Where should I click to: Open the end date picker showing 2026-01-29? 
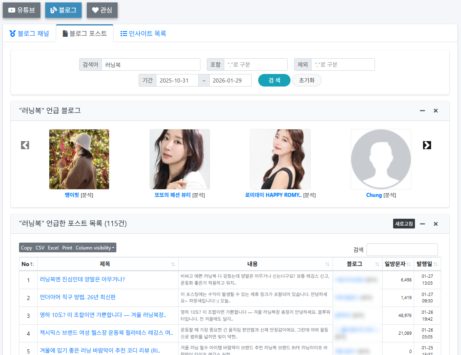pyautogui.click(x=230, y=80)
